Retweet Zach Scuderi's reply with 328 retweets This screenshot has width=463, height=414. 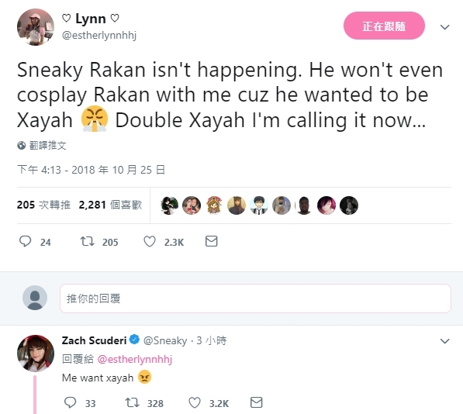[133, 402]
